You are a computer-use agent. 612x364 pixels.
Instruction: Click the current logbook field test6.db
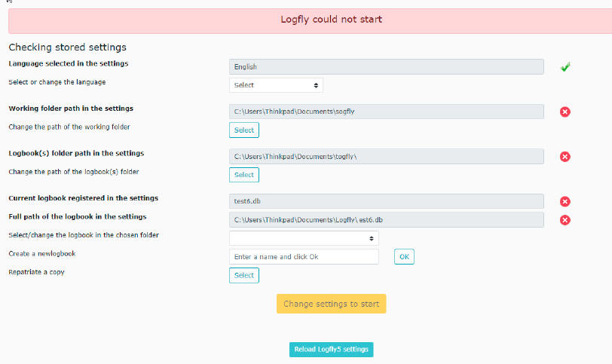[387, 201]
